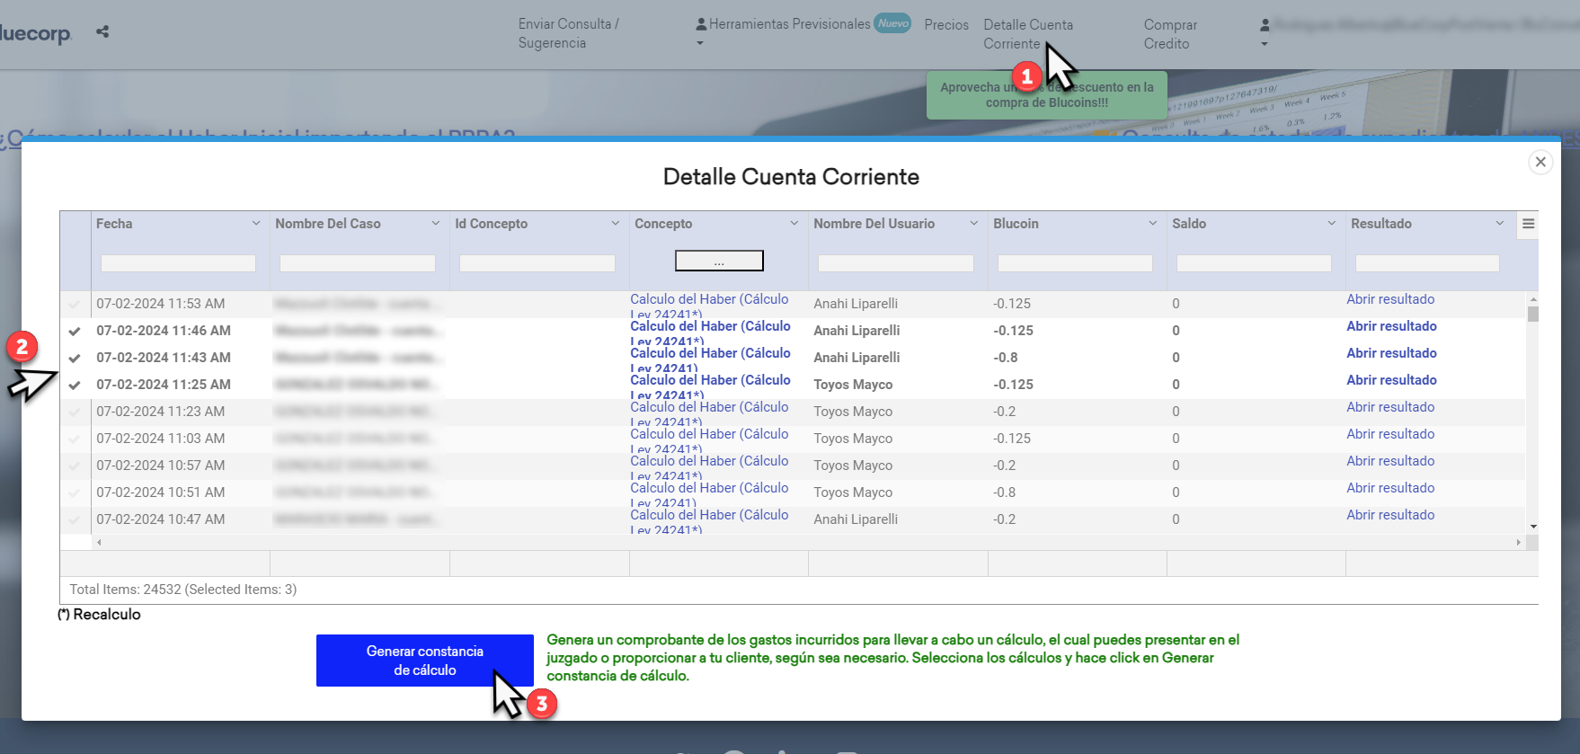Image resolution: width=1580 pixels, height=754 pixels.
Task: Click the user profile icon in navbar
Action: [1265, 25]
